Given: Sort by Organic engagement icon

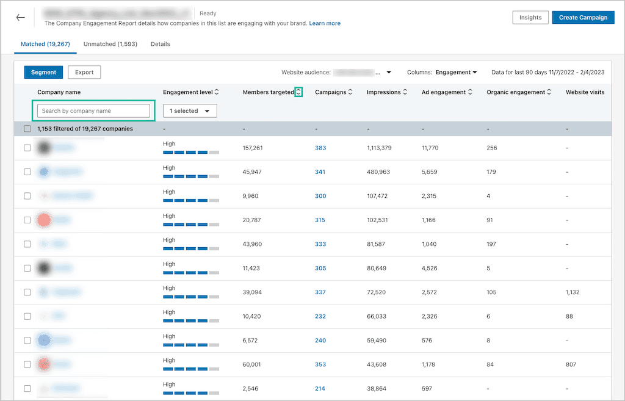Looking at the screenshot, I should tap(549, 92).
